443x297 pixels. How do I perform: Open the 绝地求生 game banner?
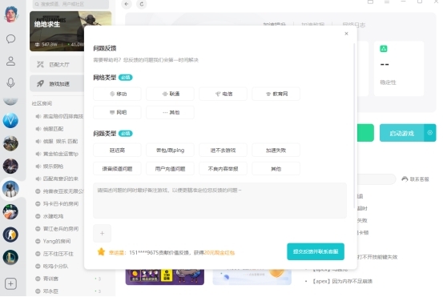point(57,31)
